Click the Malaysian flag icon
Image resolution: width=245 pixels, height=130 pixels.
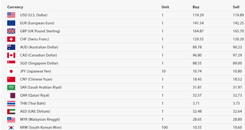point(11,119)
